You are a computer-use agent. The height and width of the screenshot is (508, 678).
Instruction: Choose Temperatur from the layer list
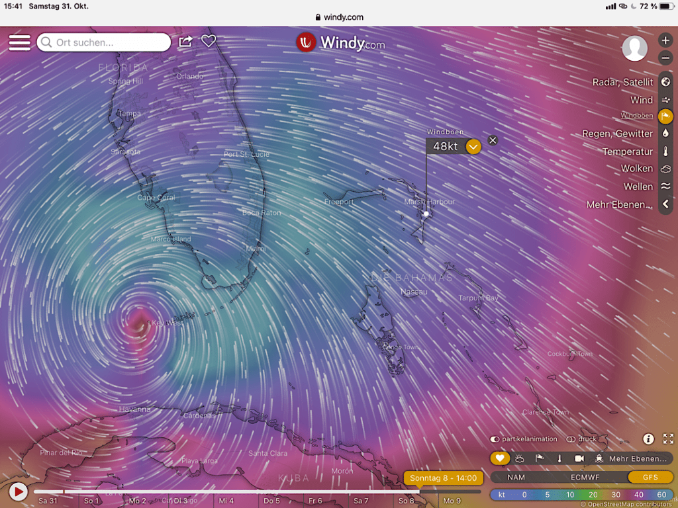627,151
